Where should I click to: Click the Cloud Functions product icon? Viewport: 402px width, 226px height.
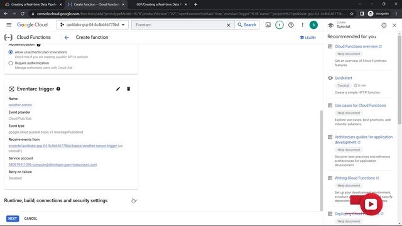(x=8, y=38)
